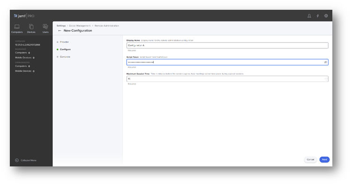The width and height of the screenshot is (352, 186).
Task: Collapse the sidebar menu
Action: tap(26, 160)
